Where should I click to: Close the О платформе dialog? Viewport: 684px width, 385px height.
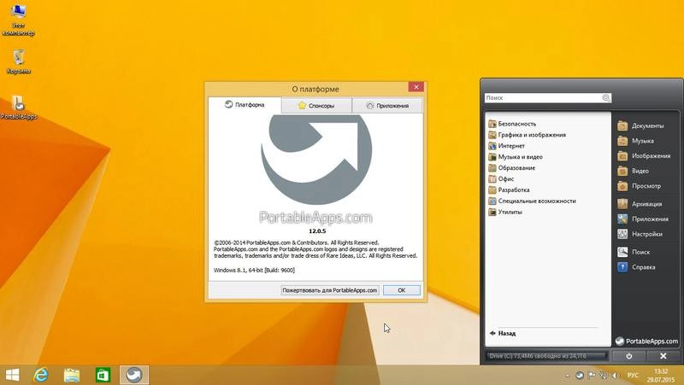(416, 87)
